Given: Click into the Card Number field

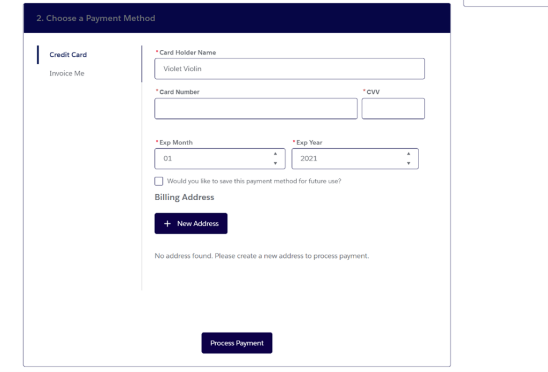Looking at the screenshot, I should pos(256,108).
